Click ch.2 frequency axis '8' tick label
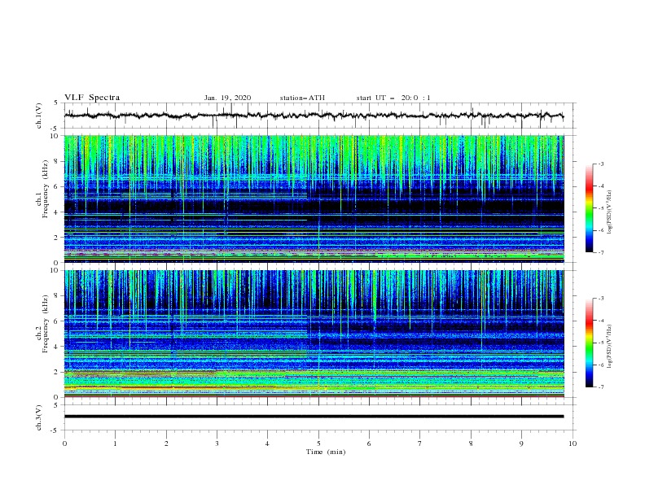This screenshot has height=498, width=645. pyautogui.click(x=57, y=296)
